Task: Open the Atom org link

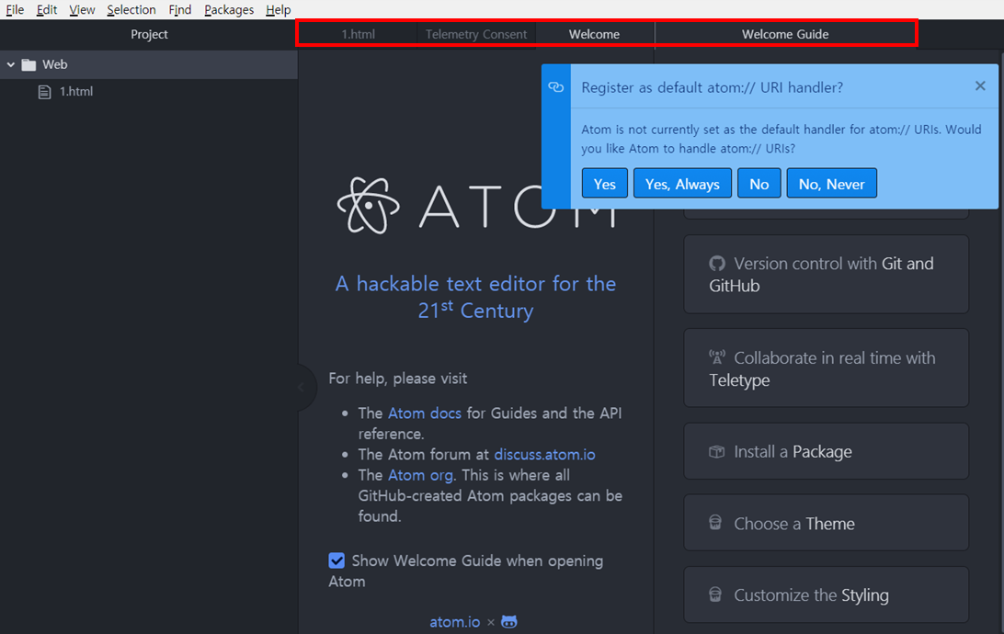Action: (x=420, y=475)
